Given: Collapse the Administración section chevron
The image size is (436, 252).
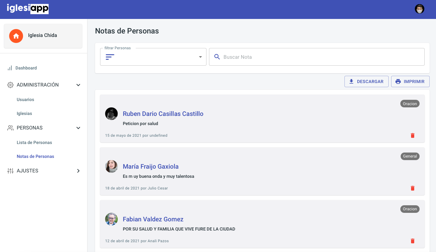Looking at the screenshot, I should (x=78, y=85).
